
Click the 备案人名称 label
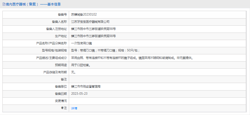pyautogui.click(x=60, y=22)
